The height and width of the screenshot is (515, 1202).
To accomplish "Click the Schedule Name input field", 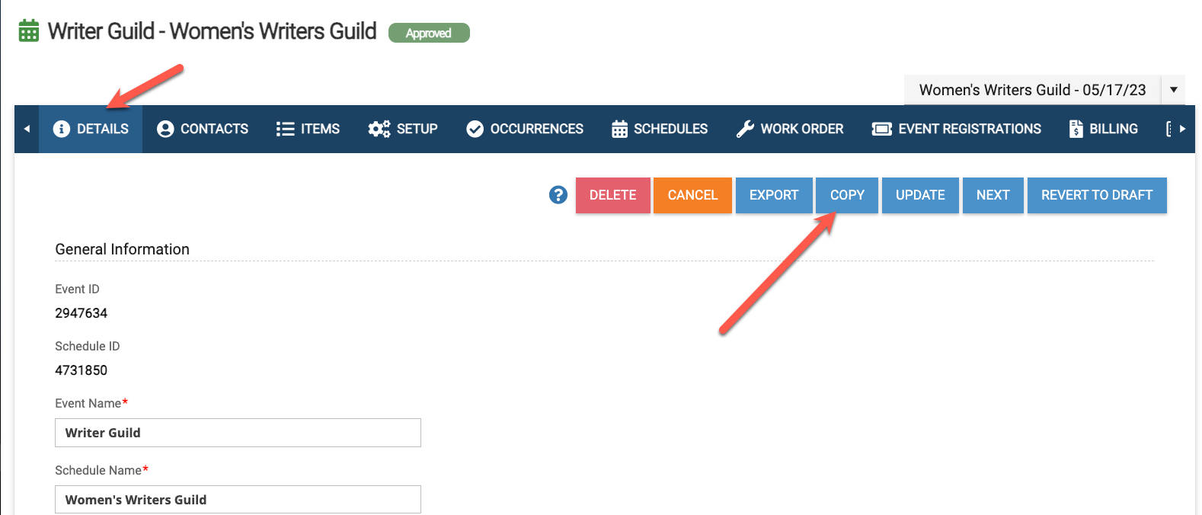I will (x=238, y=500).
